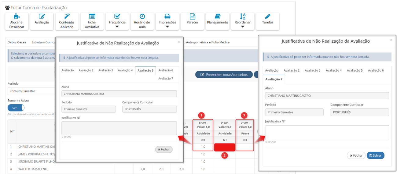Select Avaliação 6 tab in right dialog
397x174 pixels.
tap(376, 70)
